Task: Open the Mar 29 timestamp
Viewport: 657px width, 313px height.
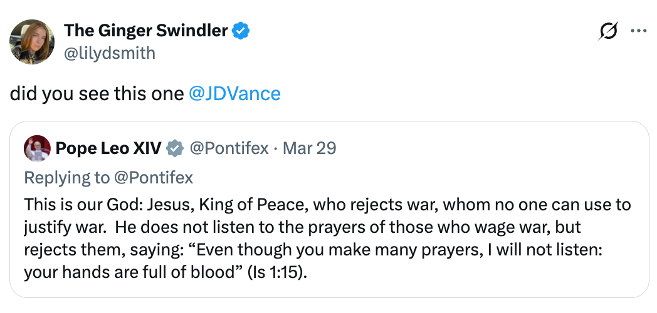Action: pyautogui.click(x=310, y=148)
